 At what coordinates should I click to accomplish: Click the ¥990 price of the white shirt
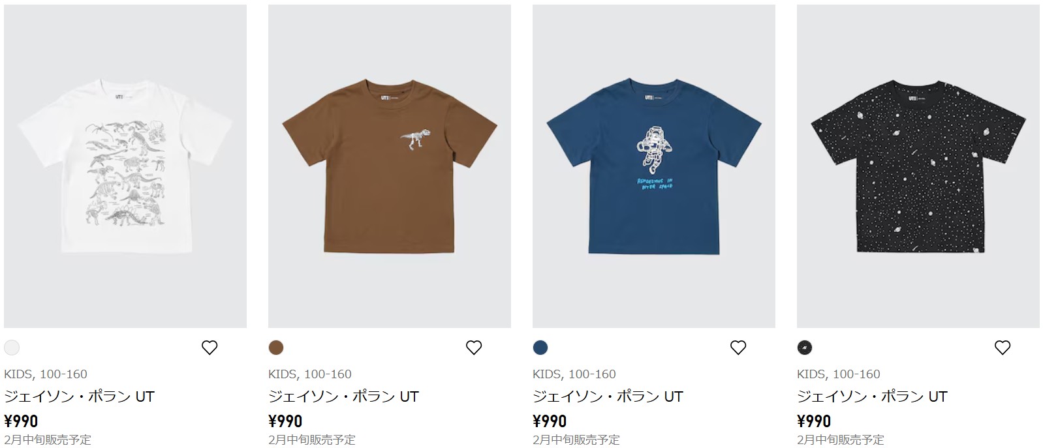tap(21, 421)
